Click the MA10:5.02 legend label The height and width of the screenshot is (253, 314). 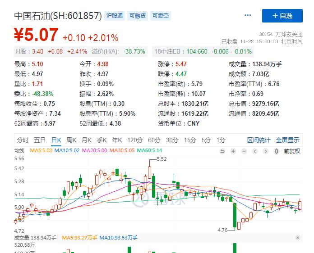pos(67,150)
